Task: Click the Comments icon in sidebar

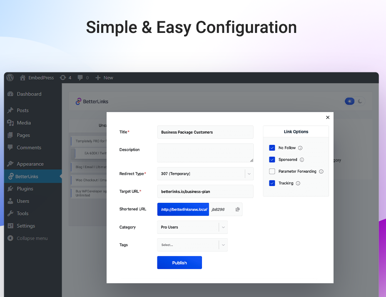Action: pos(10,147)
